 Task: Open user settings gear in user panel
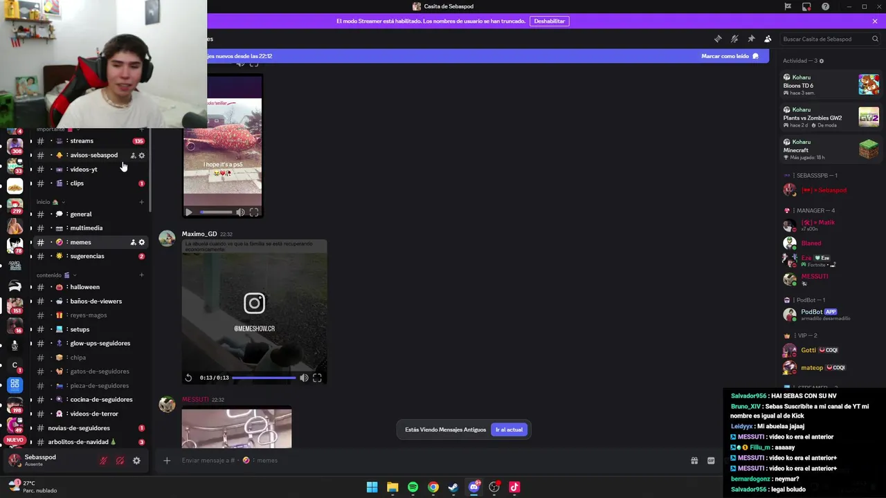tap(136, 461)
